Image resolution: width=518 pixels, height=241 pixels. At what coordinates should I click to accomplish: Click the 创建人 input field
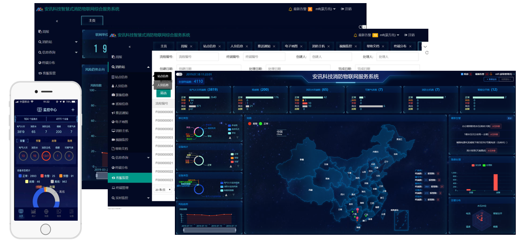coord(331,57)
